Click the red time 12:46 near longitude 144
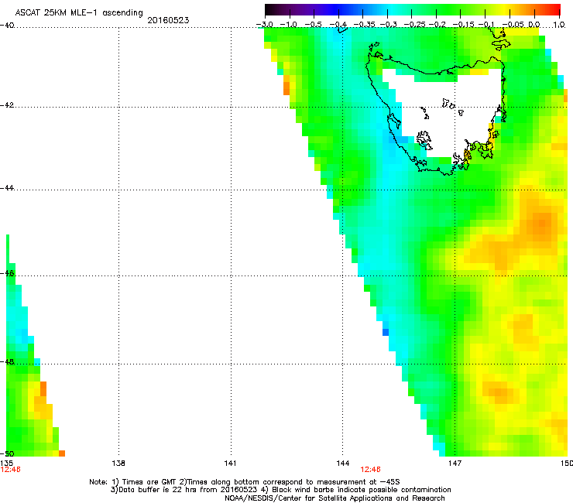 point(371,470)
